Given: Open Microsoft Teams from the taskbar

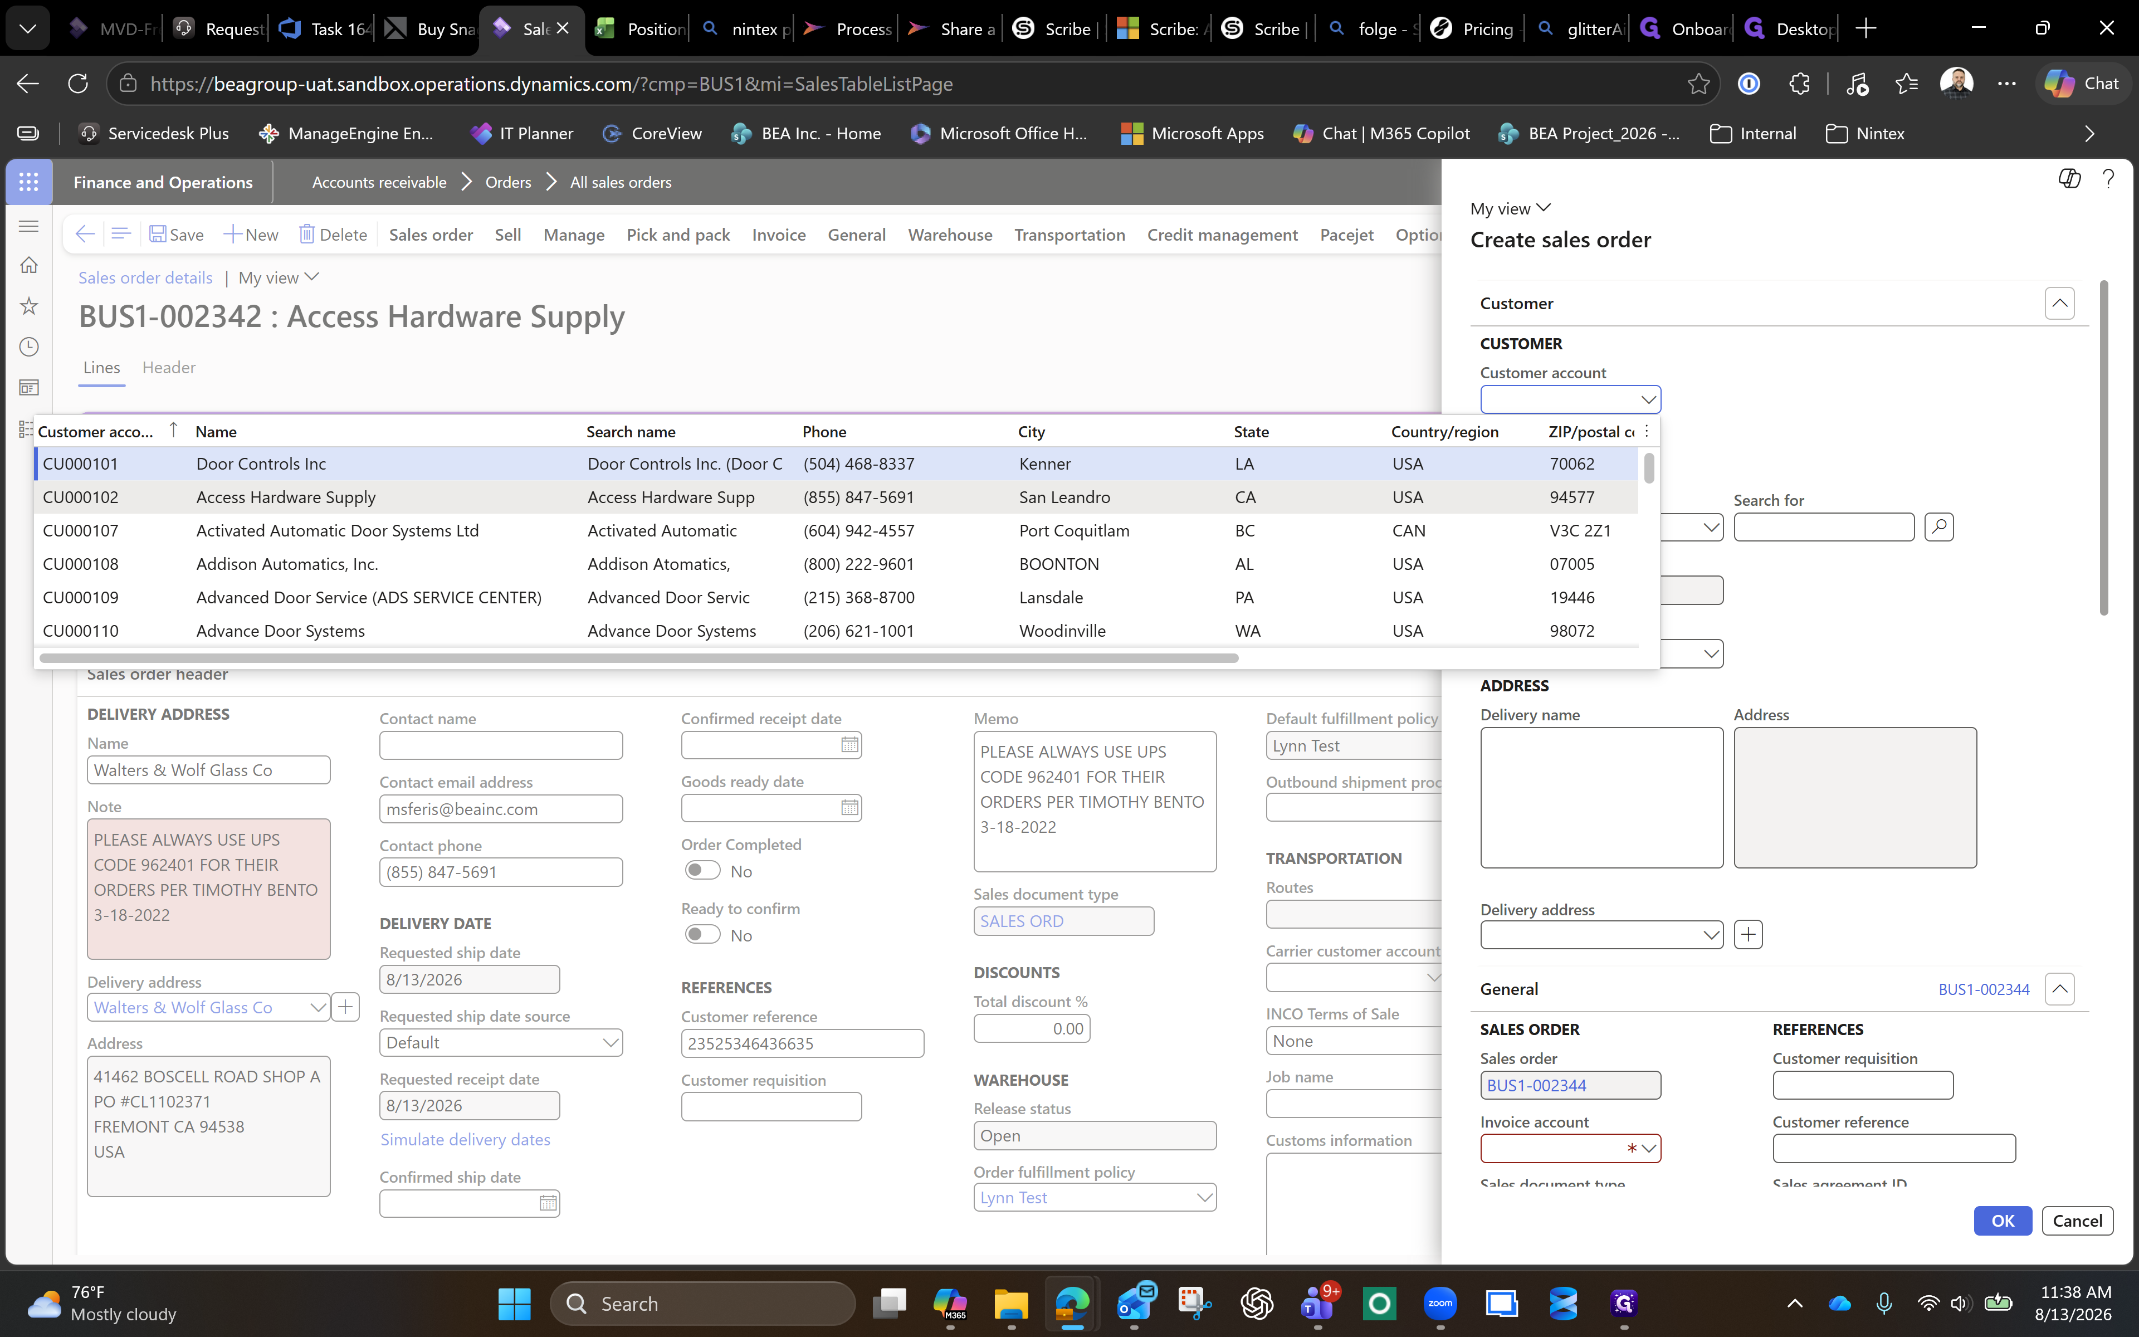Looking at the screenshot, I should pos(1317,1304).
